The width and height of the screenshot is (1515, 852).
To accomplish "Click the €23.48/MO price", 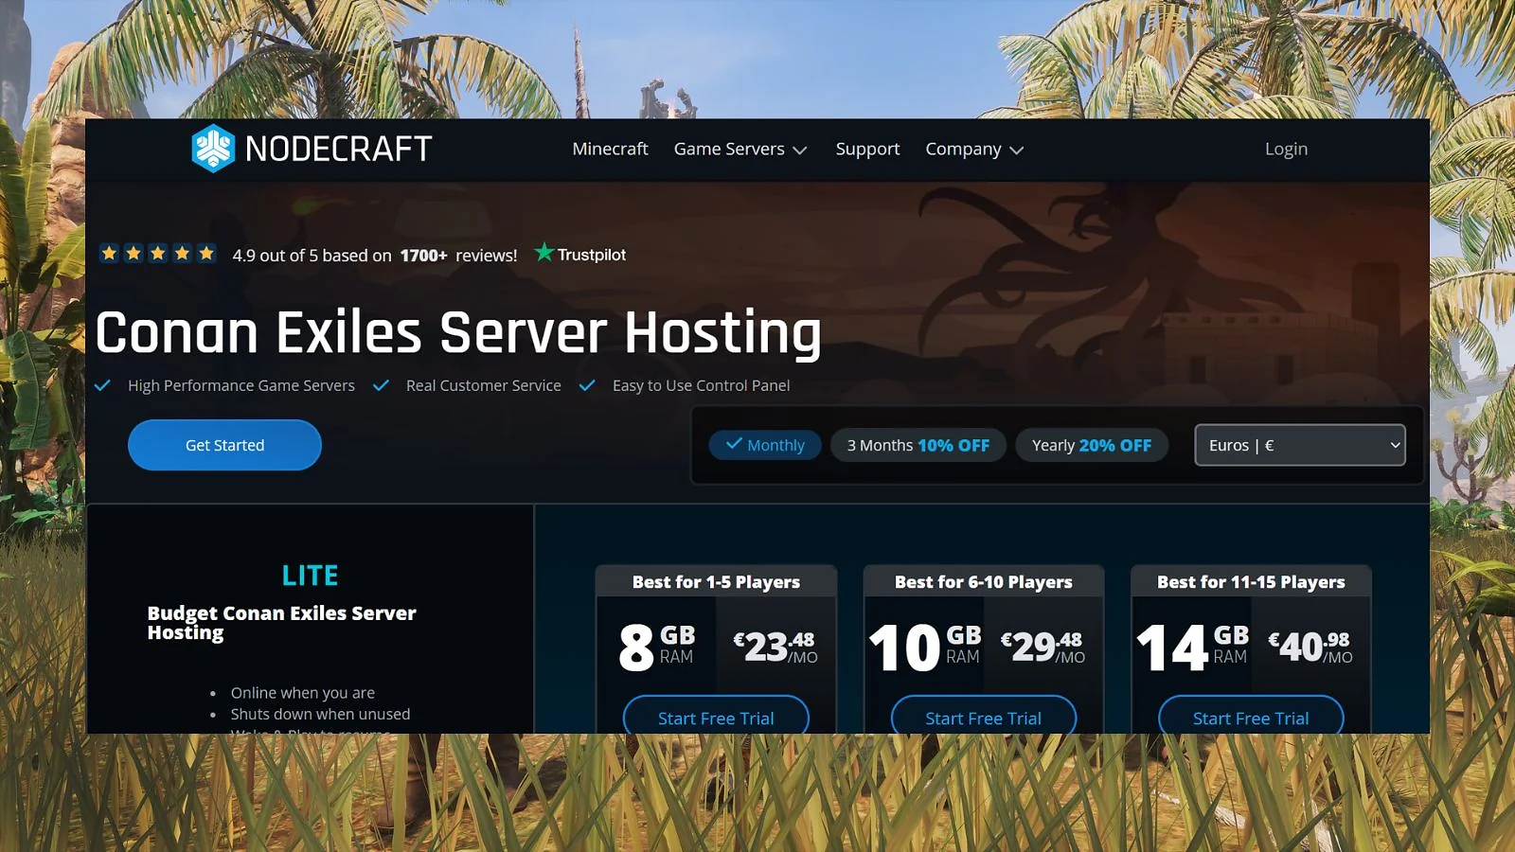I will click(x=775, y=647).
